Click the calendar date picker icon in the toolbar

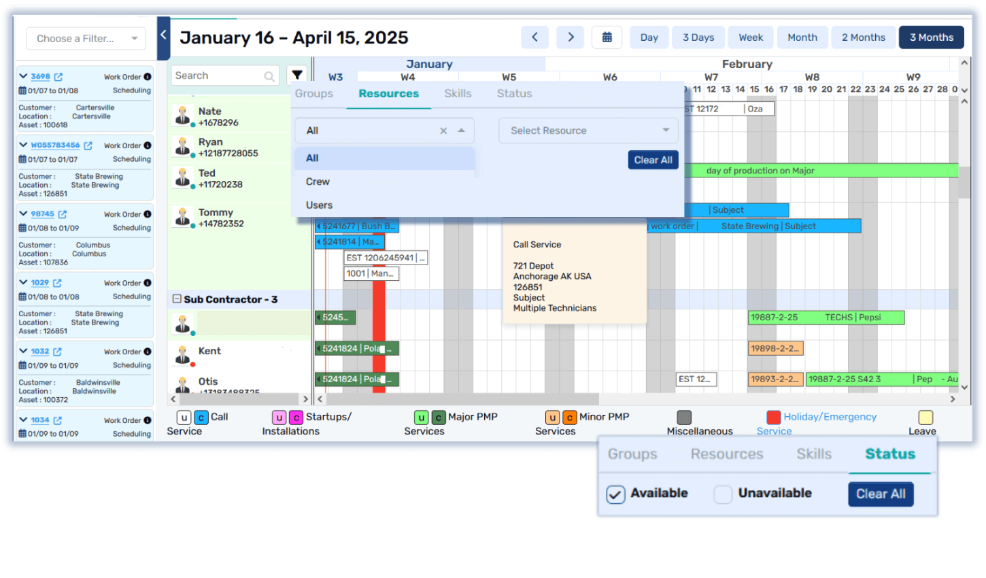(x=607, y=37)
